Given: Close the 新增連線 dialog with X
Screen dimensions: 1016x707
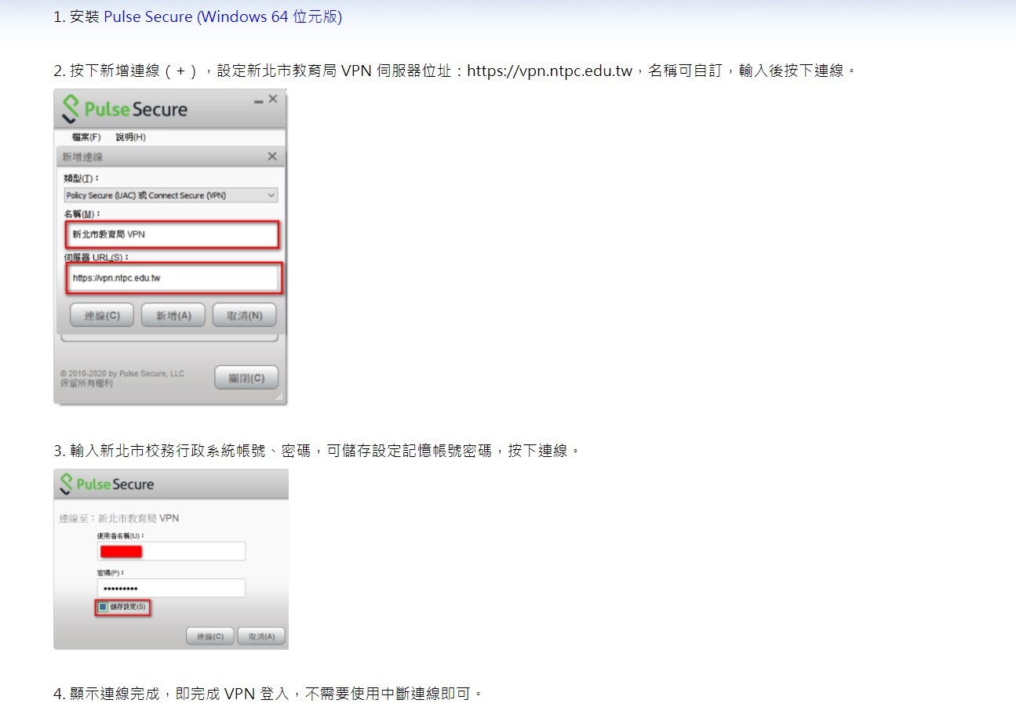Looking at the screenshot, I should coord(272,157).
